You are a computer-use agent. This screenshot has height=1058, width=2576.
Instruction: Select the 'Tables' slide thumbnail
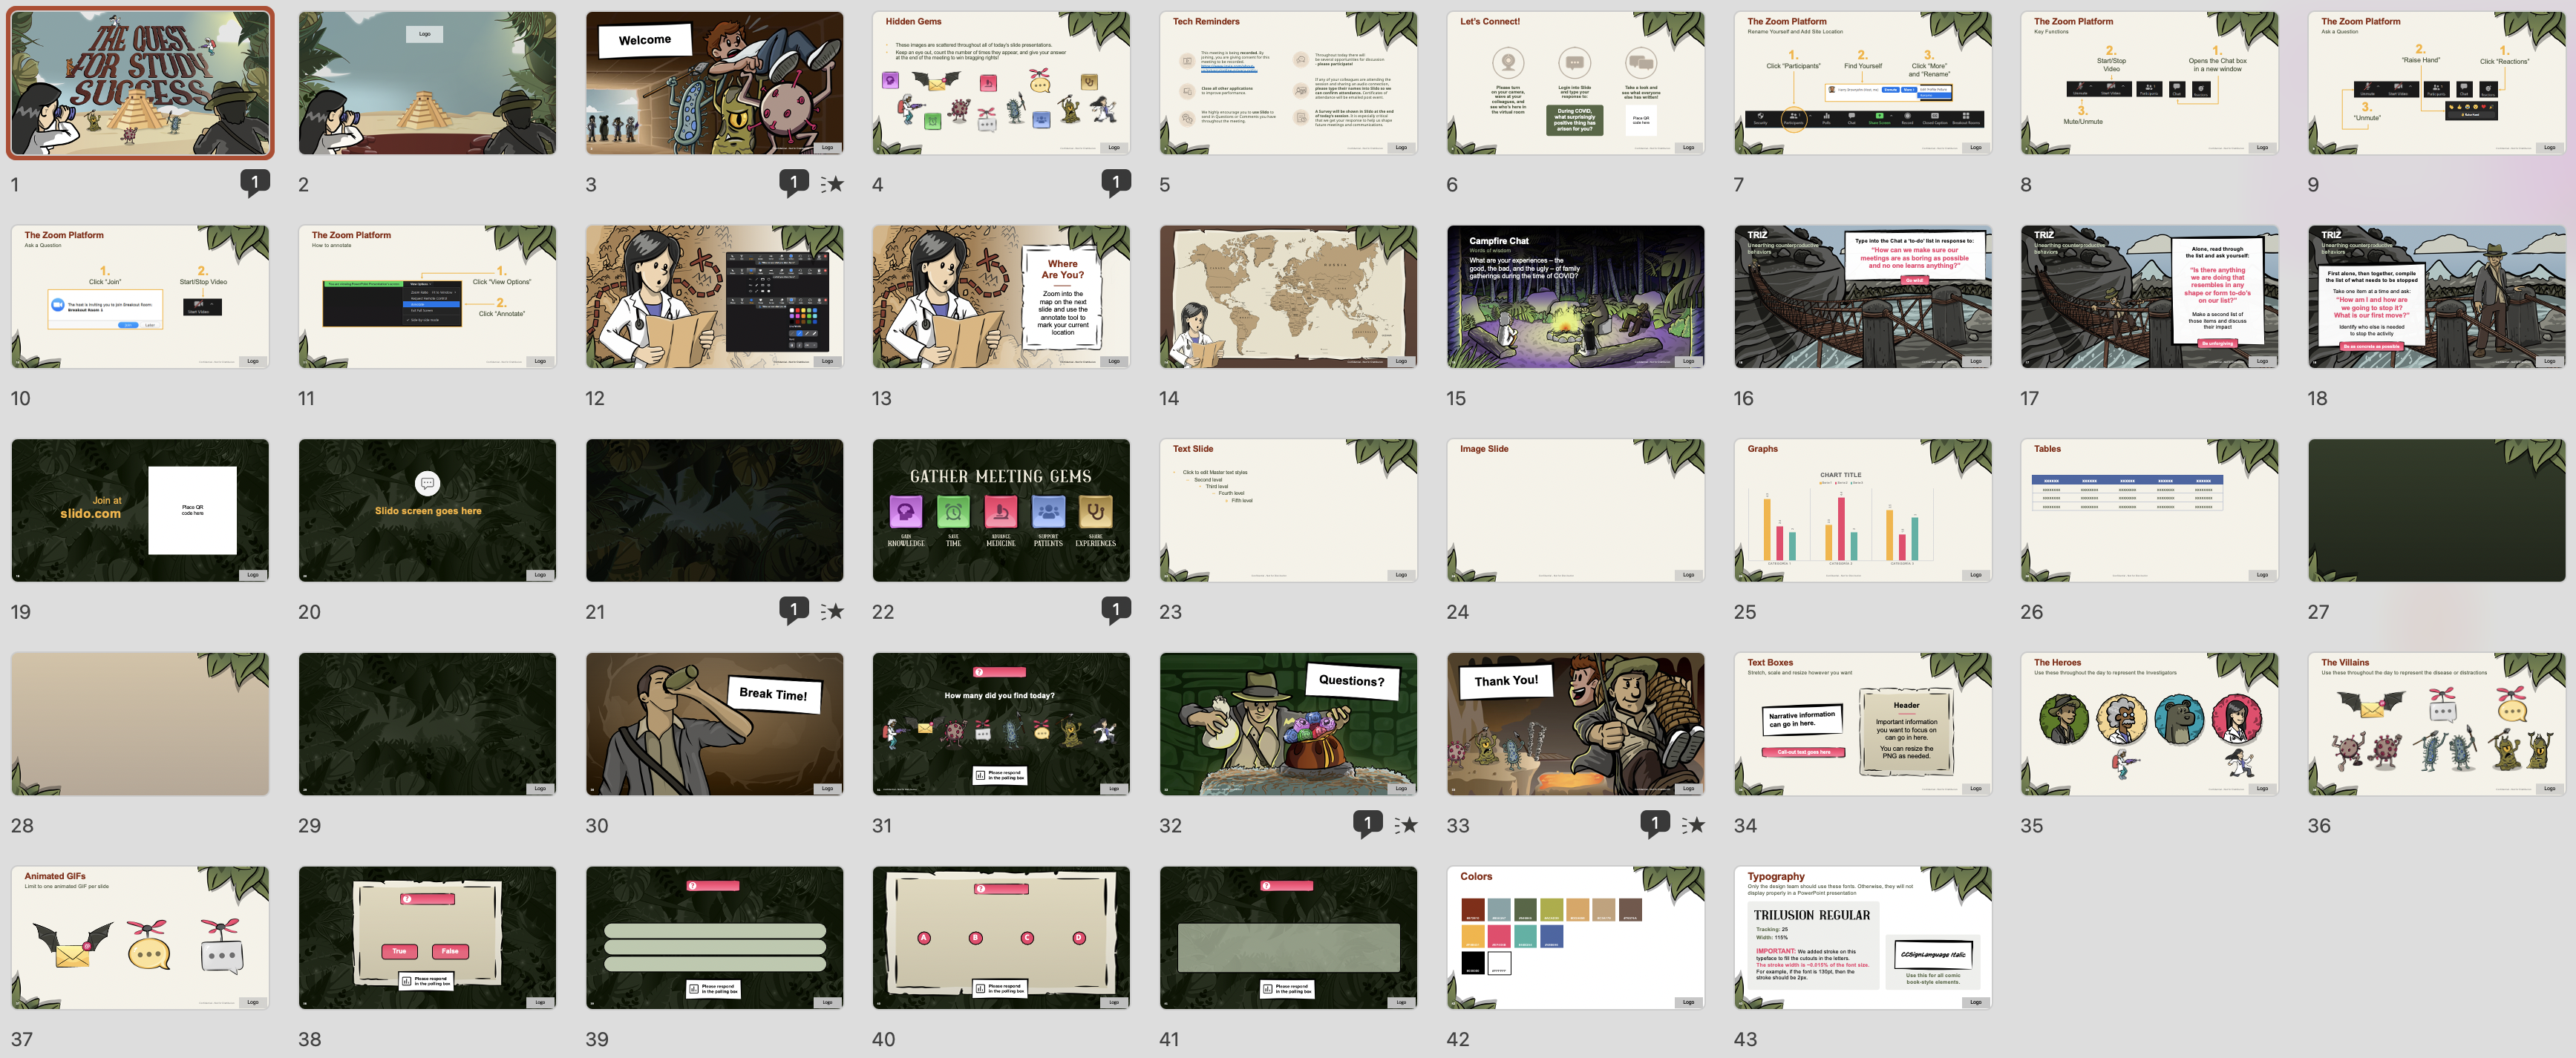2150,510
